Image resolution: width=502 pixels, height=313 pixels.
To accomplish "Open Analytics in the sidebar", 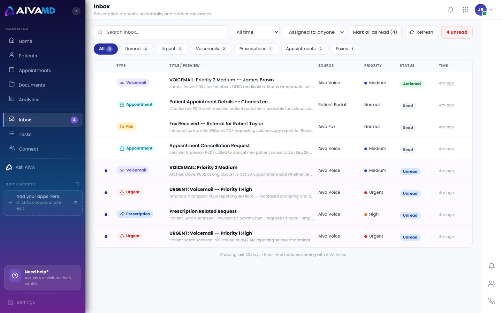I will [43, 99].
